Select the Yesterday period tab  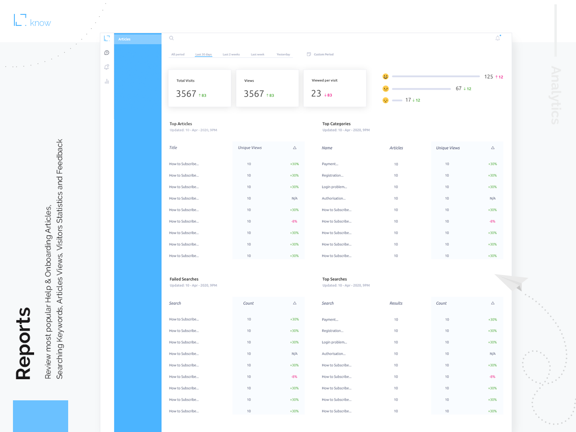(x=283, y=55)
